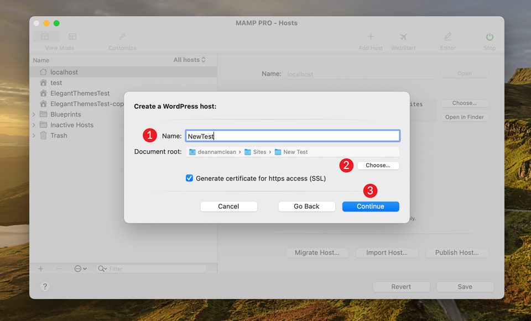Click the Customize wrench icon in toolbar

[x=122, y=37]
